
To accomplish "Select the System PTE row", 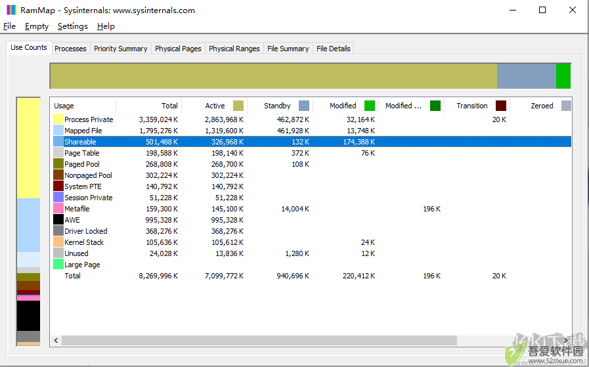I will 311,186.
